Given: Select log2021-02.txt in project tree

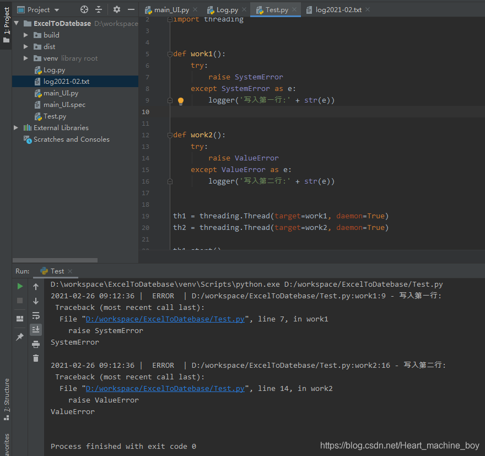Looking at the screenshot, I should [75, 82].
